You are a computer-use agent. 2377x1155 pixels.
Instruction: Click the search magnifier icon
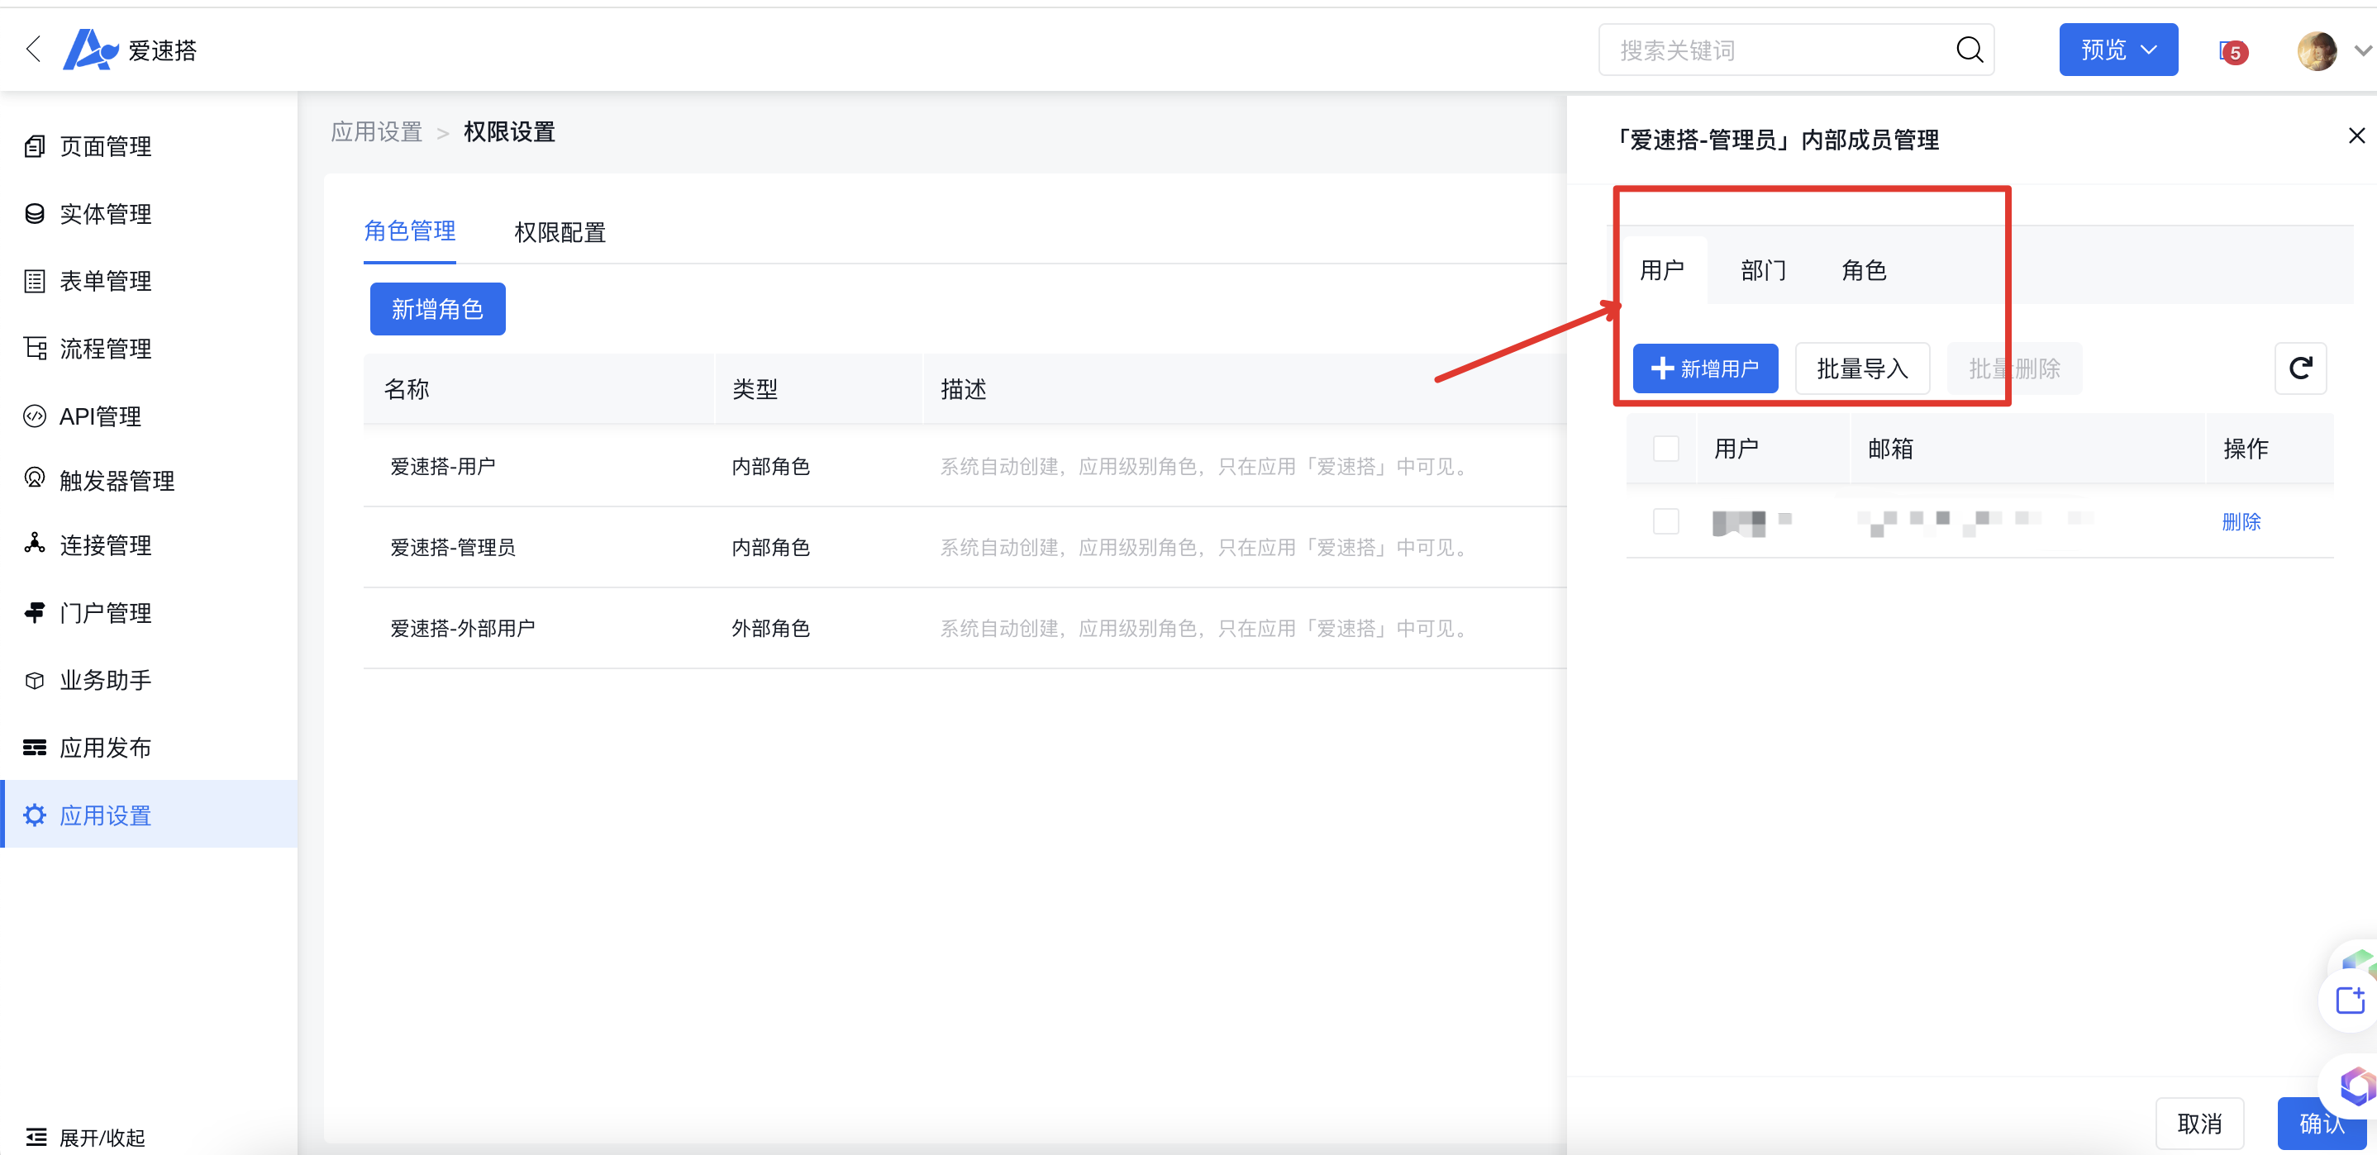(x=1970, y=50)
